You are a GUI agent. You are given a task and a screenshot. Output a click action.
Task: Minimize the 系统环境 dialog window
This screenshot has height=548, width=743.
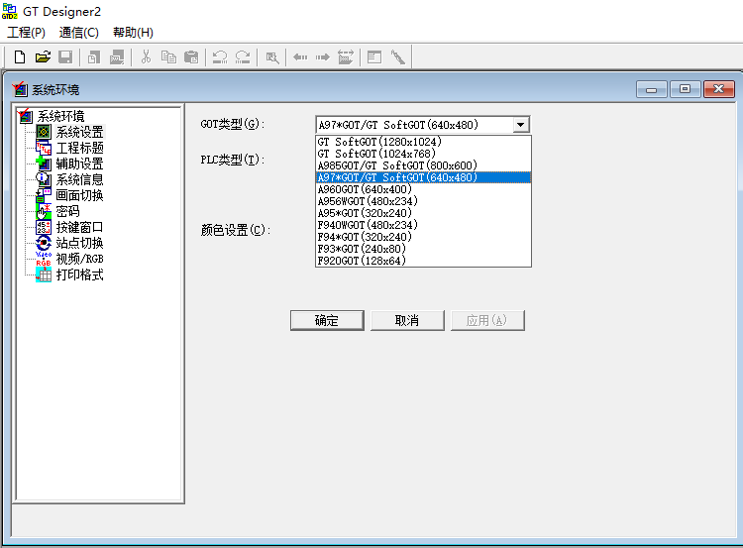[651, 89]
